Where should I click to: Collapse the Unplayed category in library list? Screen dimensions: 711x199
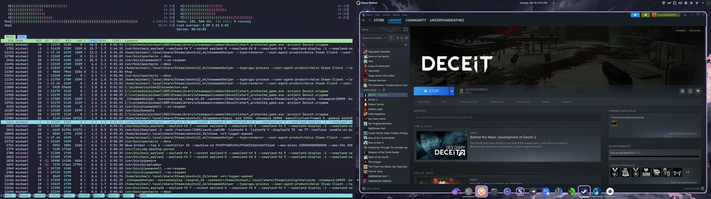pos(362,90)
